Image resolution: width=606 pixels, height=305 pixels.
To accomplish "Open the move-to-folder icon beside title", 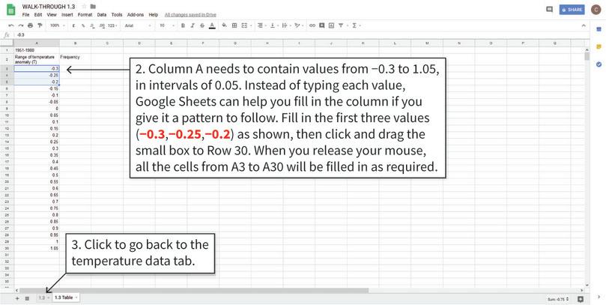I will (x=93, y=7).
